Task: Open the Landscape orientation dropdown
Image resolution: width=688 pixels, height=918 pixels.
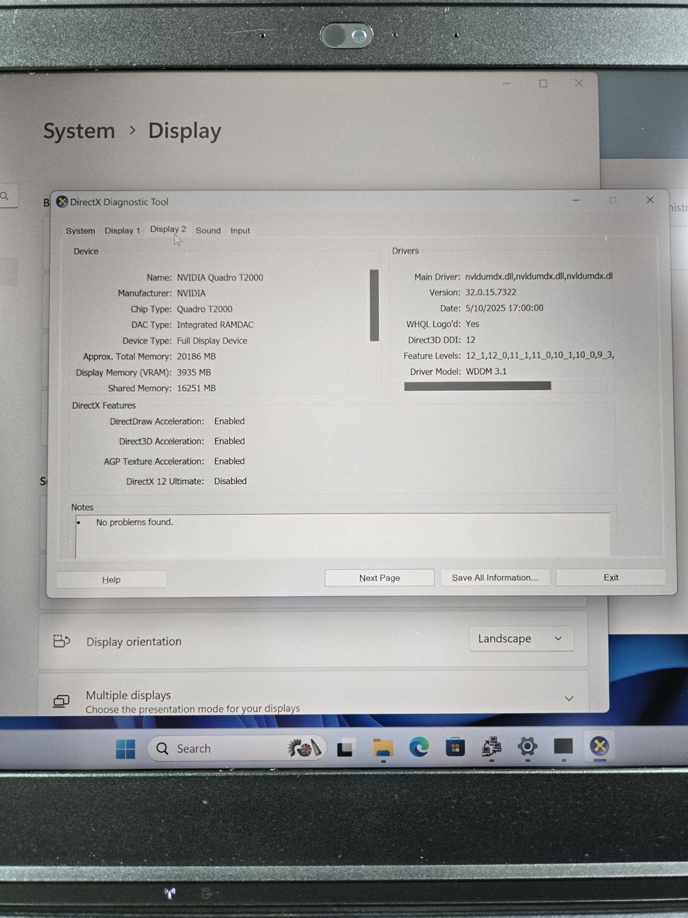Action: pyautogui.click(x=521, y=639)
